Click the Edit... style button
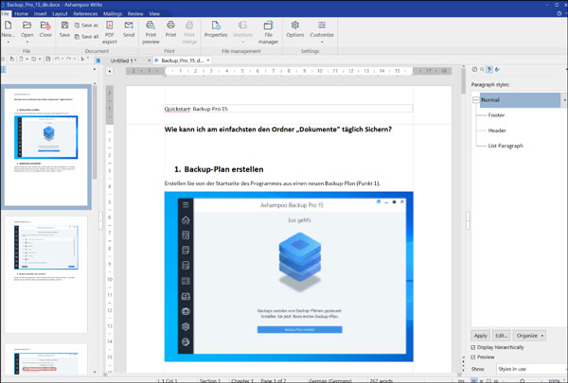This screenshot has width=568, height=383. click(502, 335)
